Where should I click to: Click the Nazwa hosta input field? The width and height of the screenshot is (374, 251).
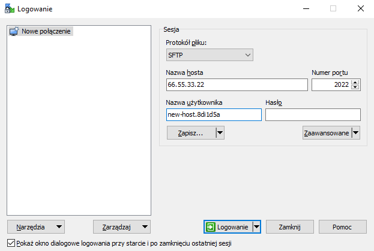tap(236, 85)
